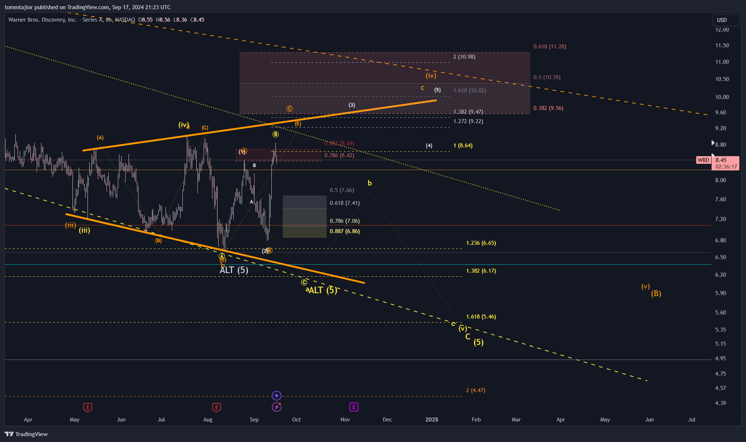Click the '0.5 (7.66)' retracement label
This screenshot has width=746, height=442.
[342, 190]
